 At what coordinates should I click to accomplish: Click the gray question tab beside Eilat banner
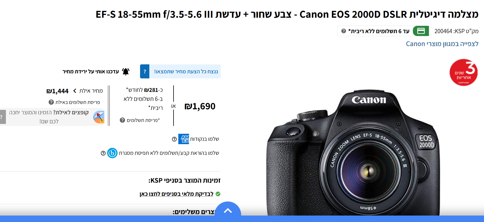tap(2, 117)
